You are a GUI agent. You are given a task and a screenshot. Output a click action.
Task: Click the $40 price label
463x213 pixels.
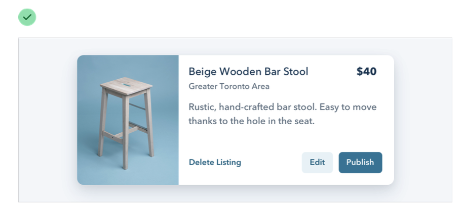pyautogui.click(x=366, y=72)
